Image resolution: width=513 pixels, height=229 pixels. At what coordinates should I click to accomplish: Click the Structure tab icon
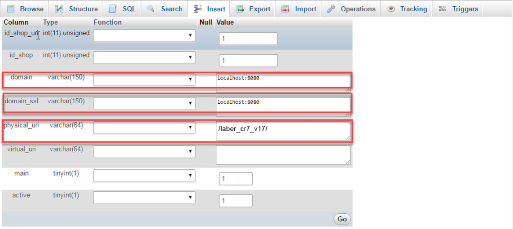pyautogui.click(x=59, y=9)
